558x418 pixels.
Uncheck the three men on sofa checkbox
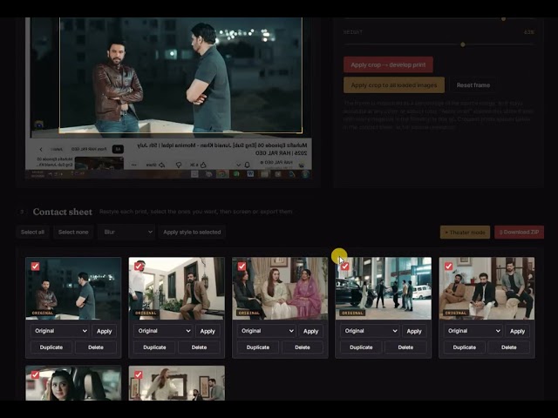coord(448,266)
